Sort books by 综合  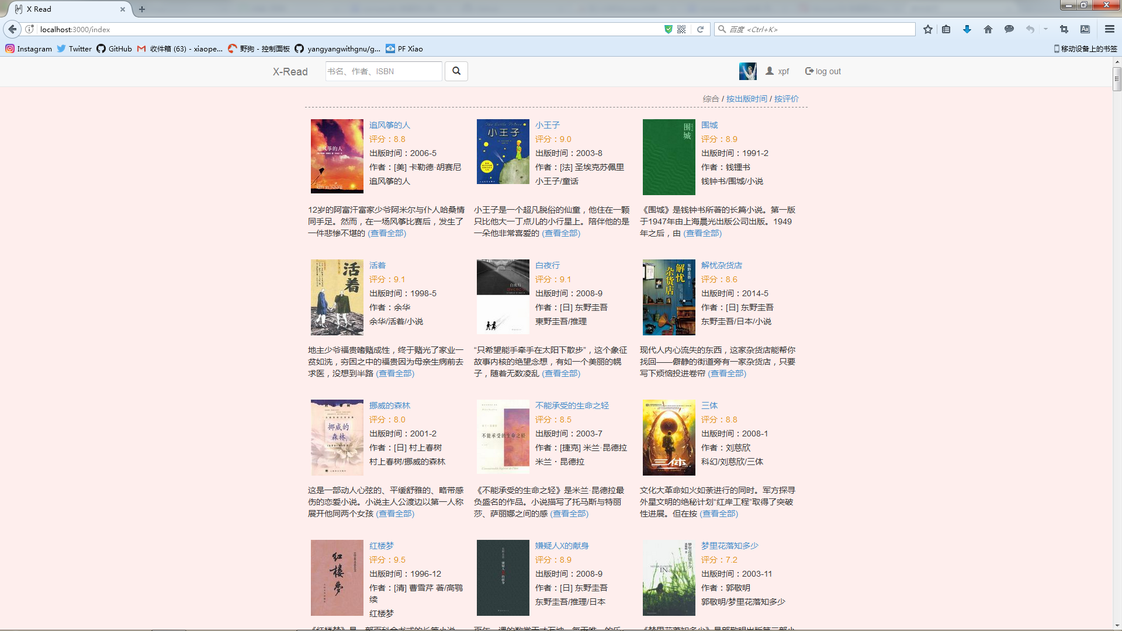tap(711, 99)
